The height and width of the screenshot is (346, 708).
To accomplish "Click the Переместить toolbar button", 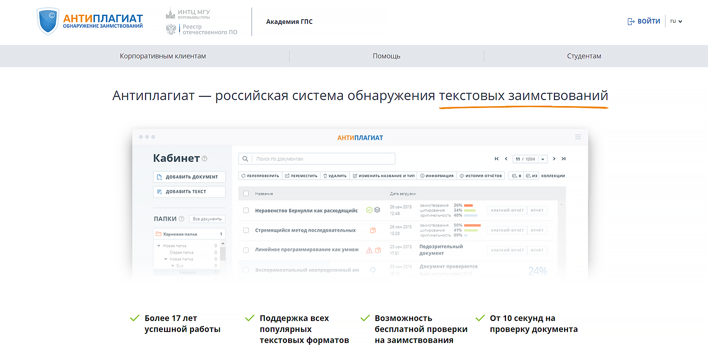I will click(x=301, y=176).
